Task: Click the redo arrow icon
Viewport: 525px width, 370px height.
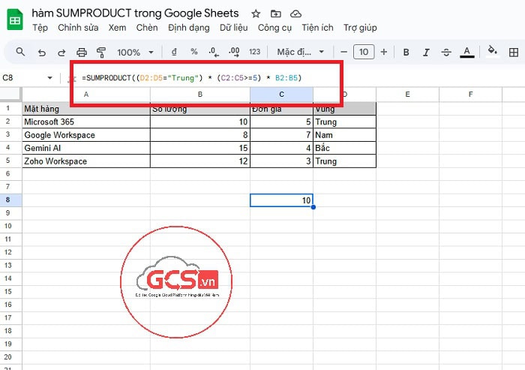Action: click(x=61, y=53)
